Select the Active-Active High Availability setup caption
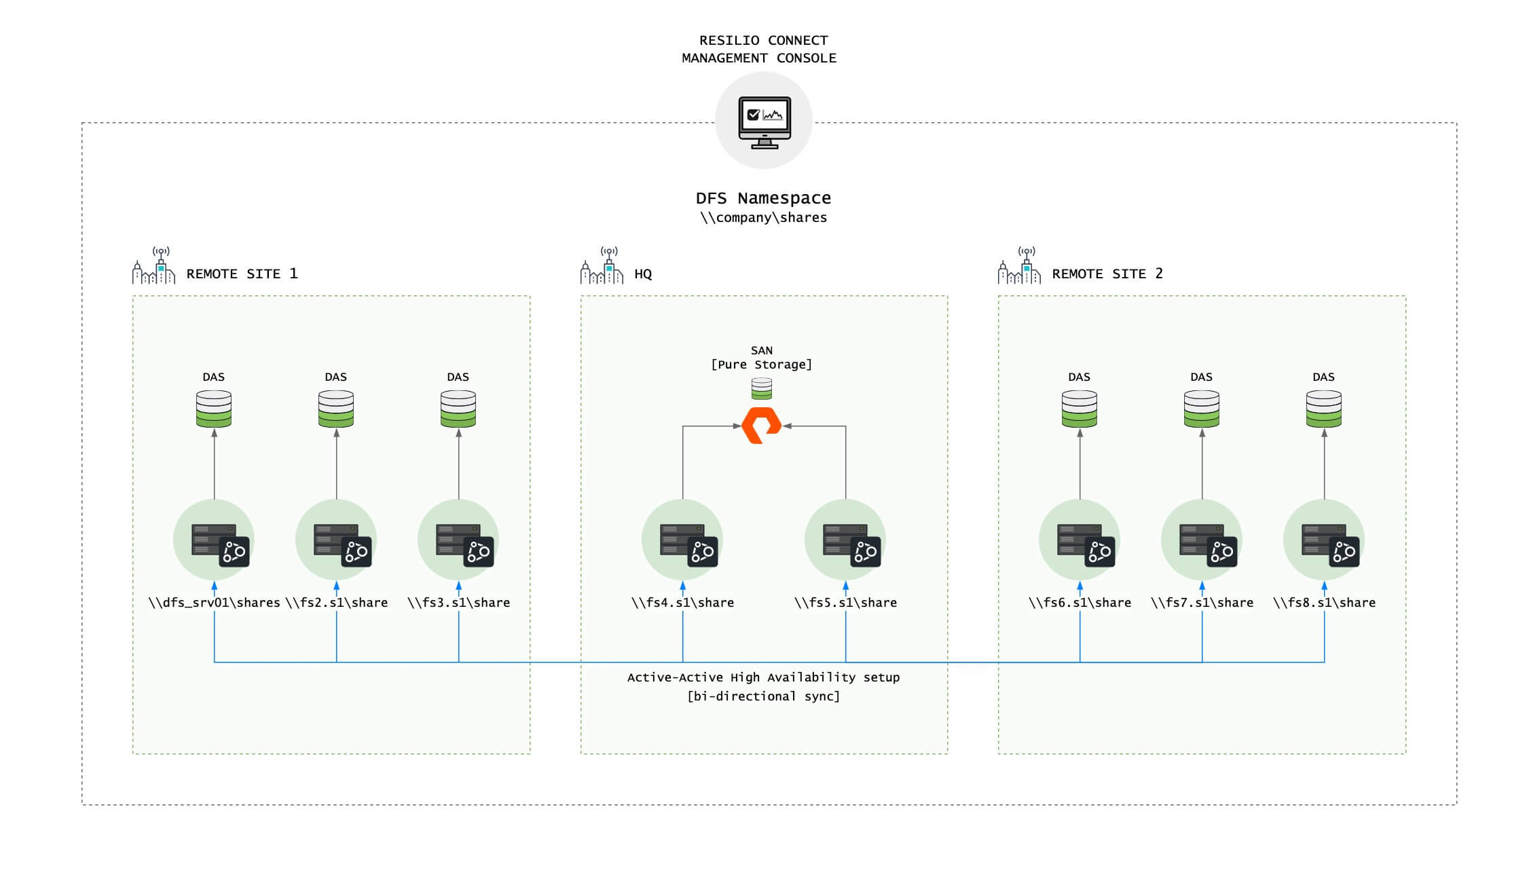This screenshot has height=877, width=1529. coord(764,677)
